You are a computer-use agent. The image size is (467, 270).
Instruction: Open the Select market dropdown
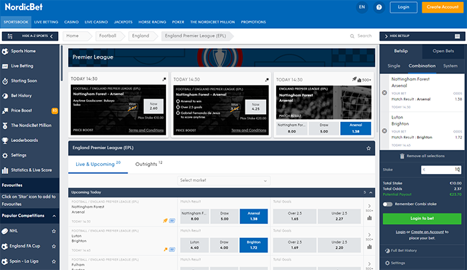point(223,180)
